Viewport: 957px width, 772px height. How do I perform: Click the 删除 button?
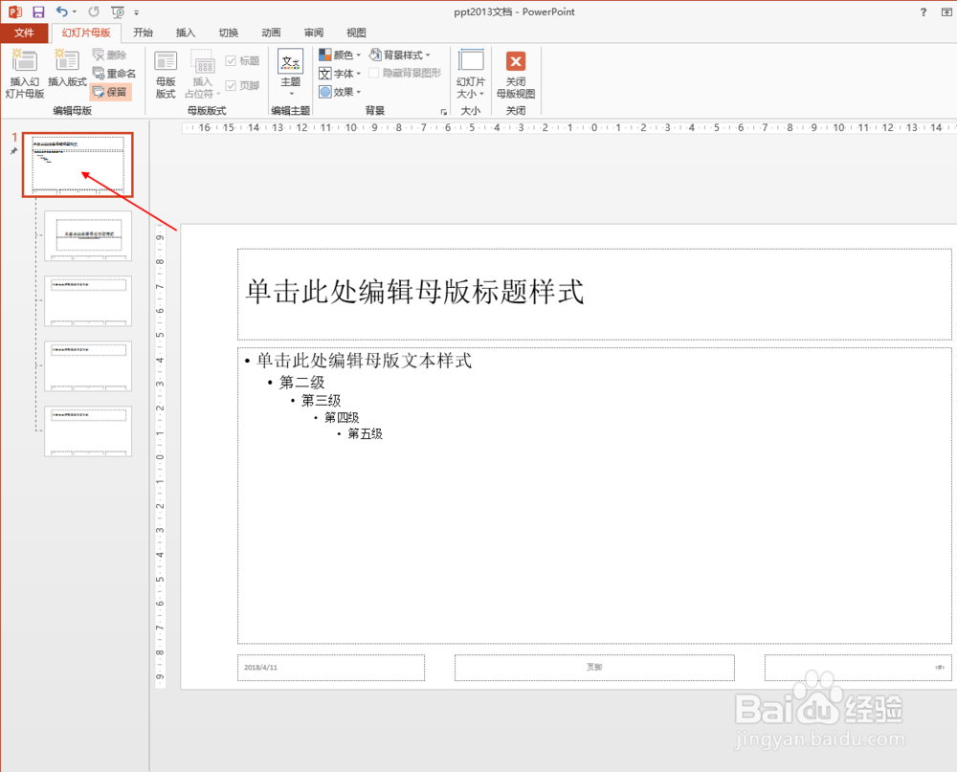tap(110, 55)
